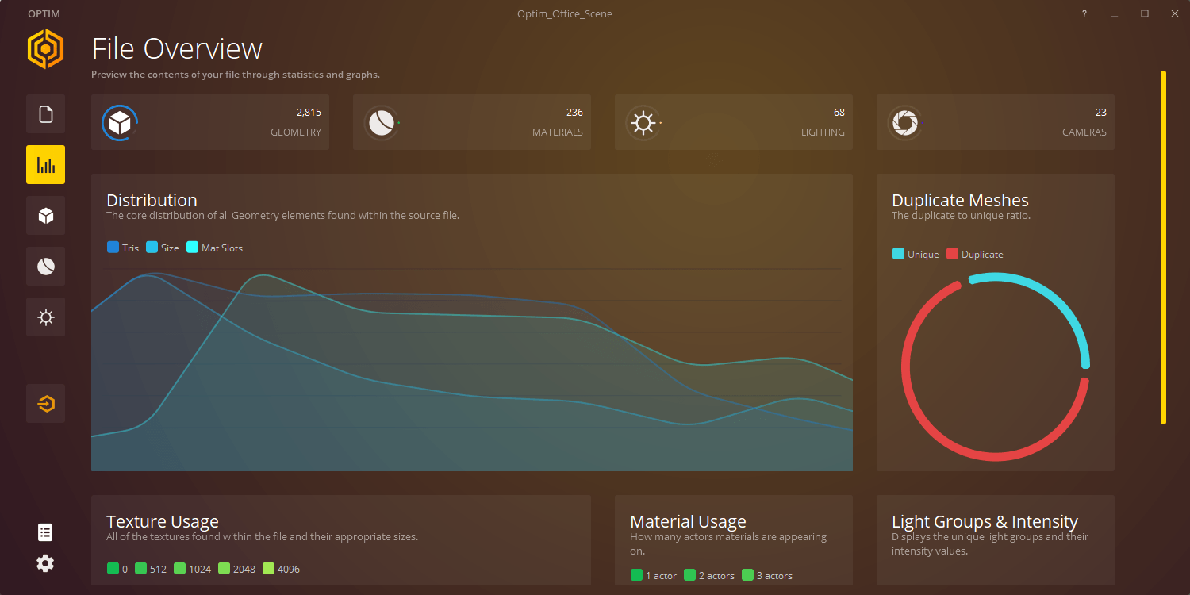Open the Lighting sun icon in sidebar
The height and width of the screenshot is (595, 1190).
click(45, 317)
